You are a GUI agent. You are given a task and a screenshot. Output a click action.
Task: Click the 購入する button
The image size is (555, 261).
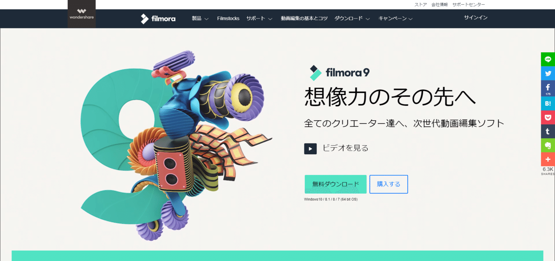(x=388, y=184)
